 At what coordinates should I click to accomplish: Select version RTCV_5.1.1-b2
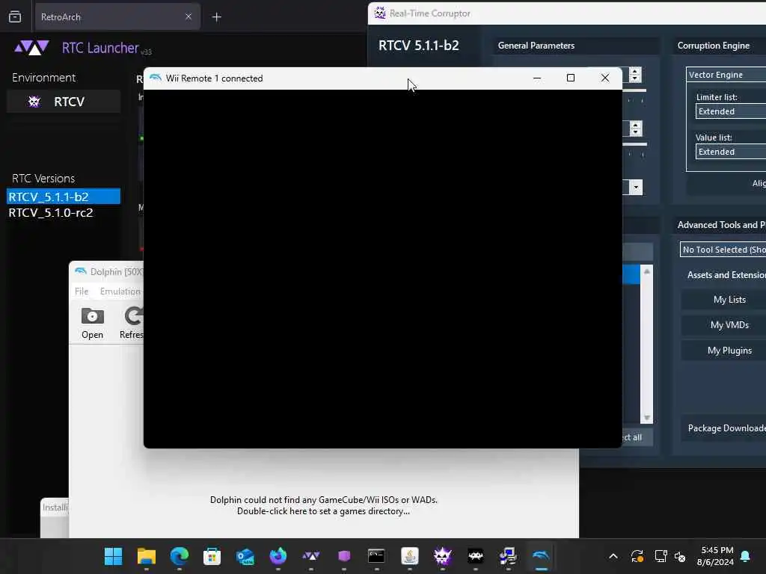64,197
